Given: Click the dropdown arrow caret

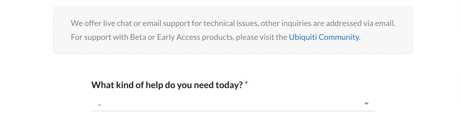Looking at the screenshot, I should [x=366, y=104].
